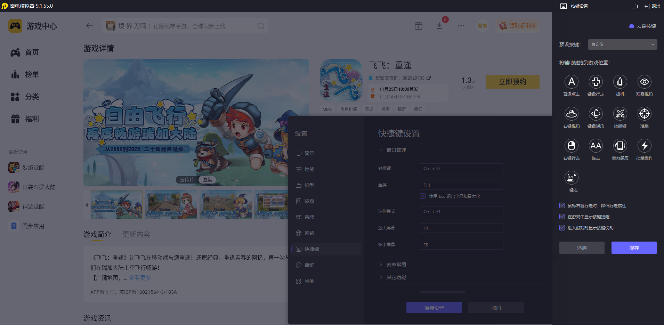
Task: Select the 扳机 trigger key icon
Action: pos(620,82)
